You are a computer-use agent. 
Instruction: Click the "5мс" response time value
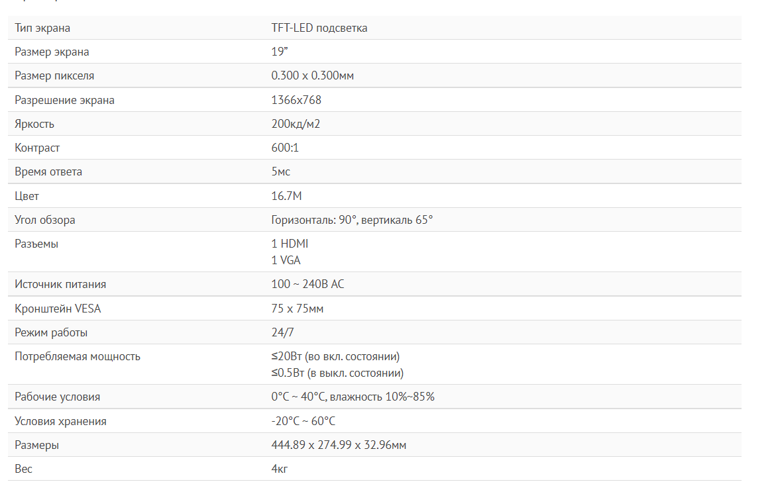tap(280, 171)
